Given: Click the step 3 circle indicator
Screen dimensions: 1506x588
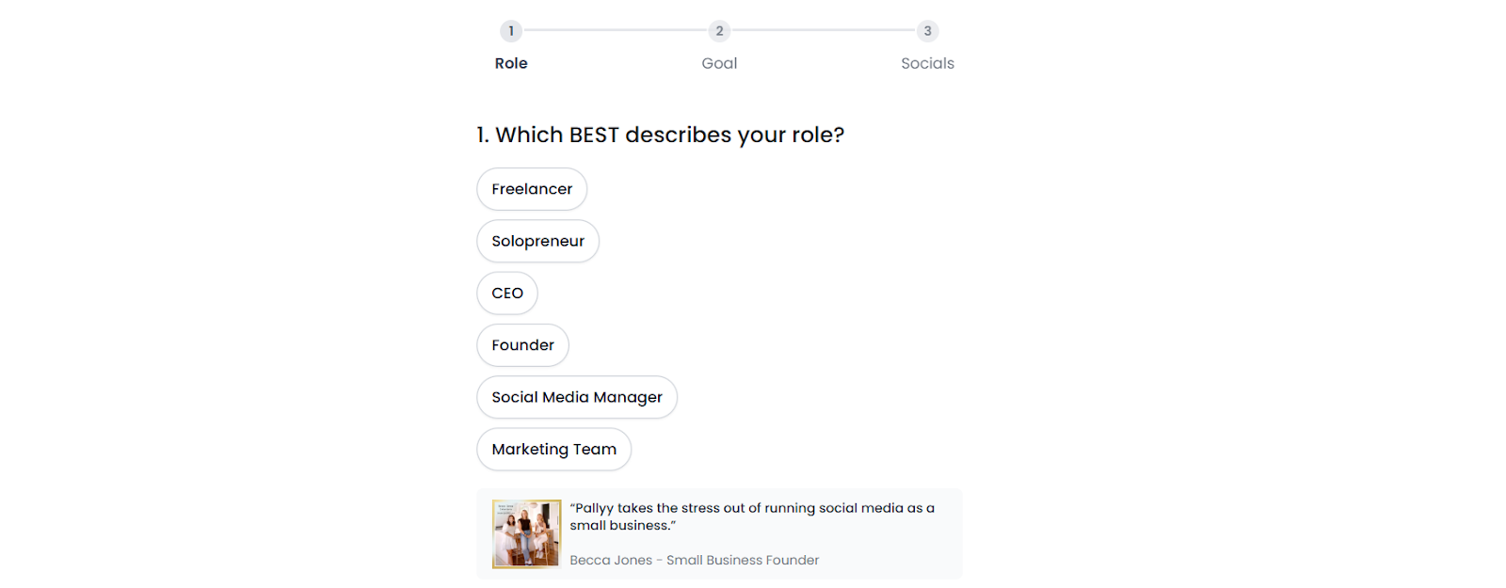Looking at the screenshot, I should 928,31.
